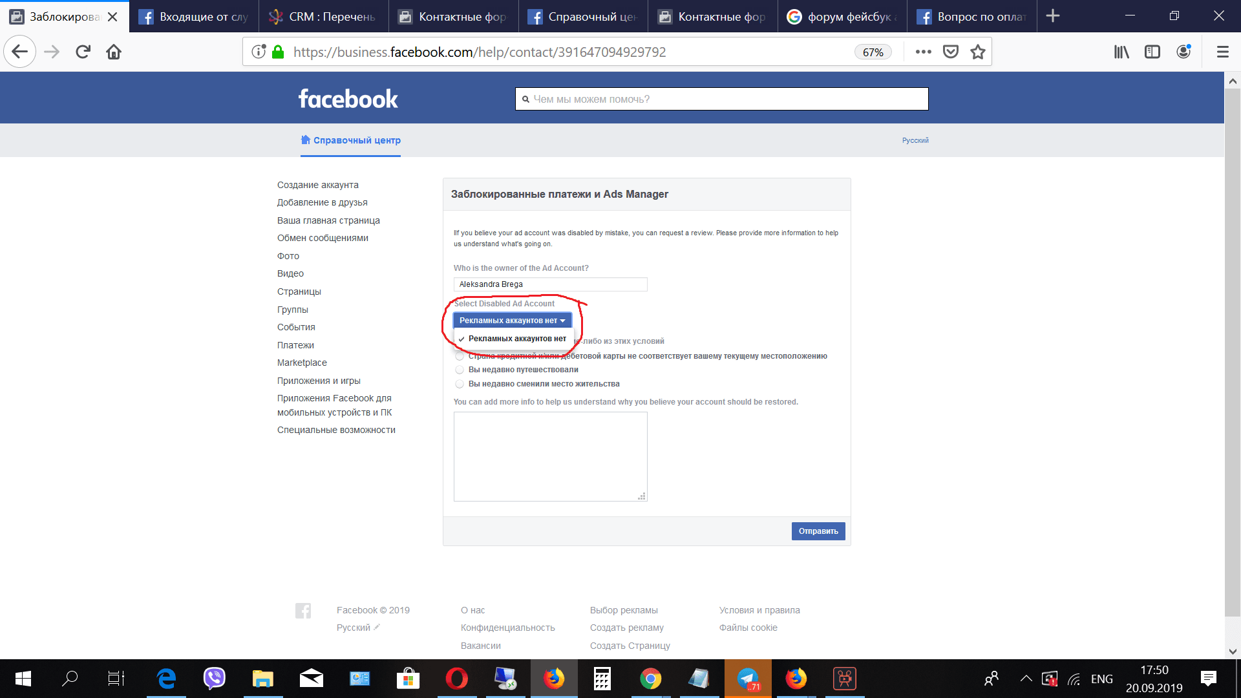Change language via Русский in header

coord(915,140)
